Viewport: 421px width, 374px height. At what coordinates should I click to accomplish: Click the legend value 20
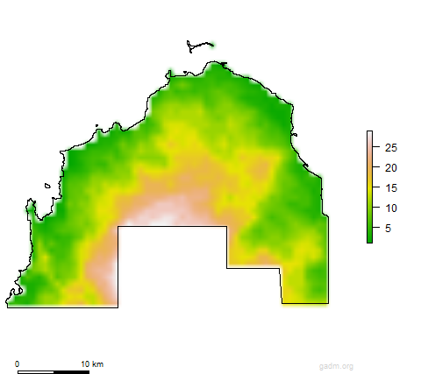(391, 168)
